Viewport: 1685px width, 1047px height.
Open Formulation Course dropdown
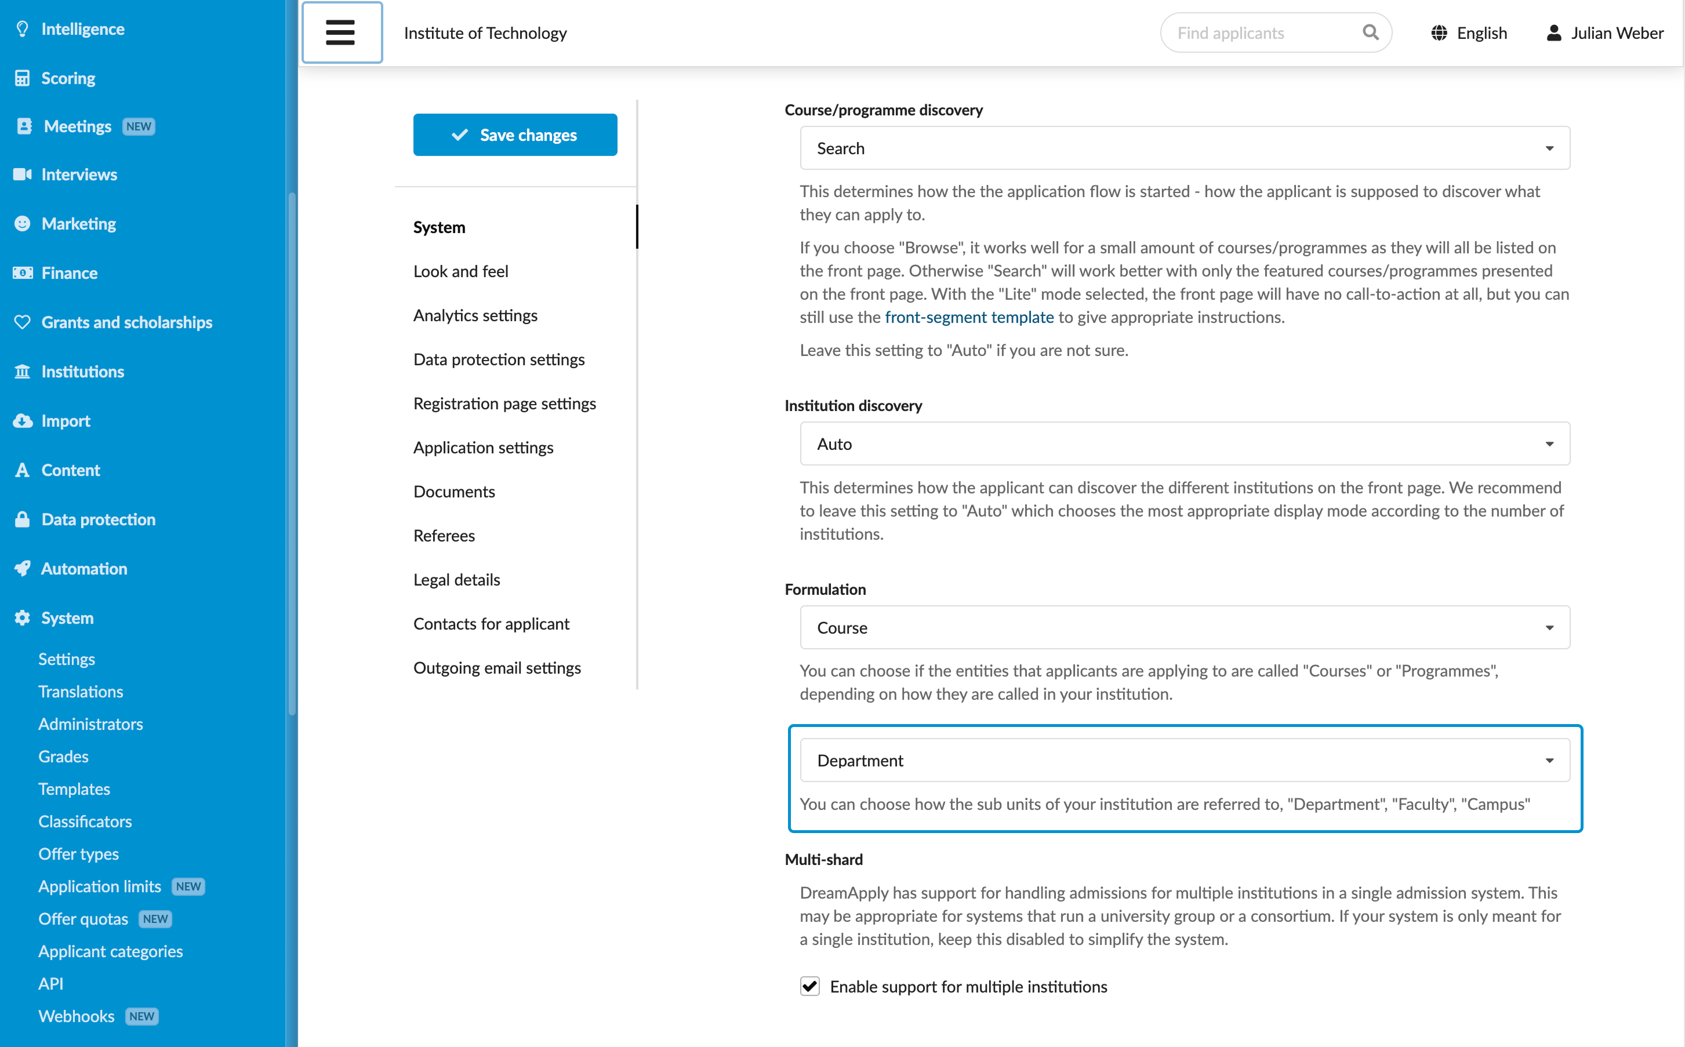coord(1184,627)
